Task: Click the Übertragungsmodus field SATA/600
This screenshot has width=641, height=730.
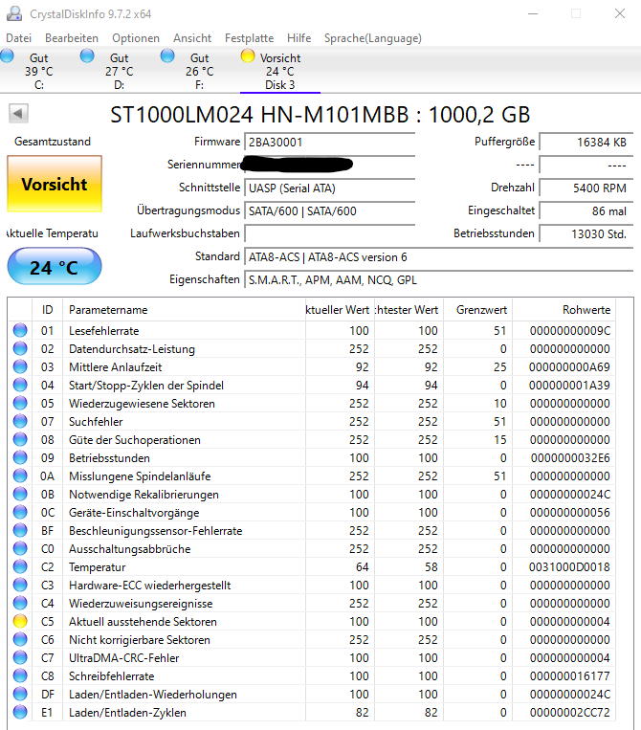Action: 329,210
